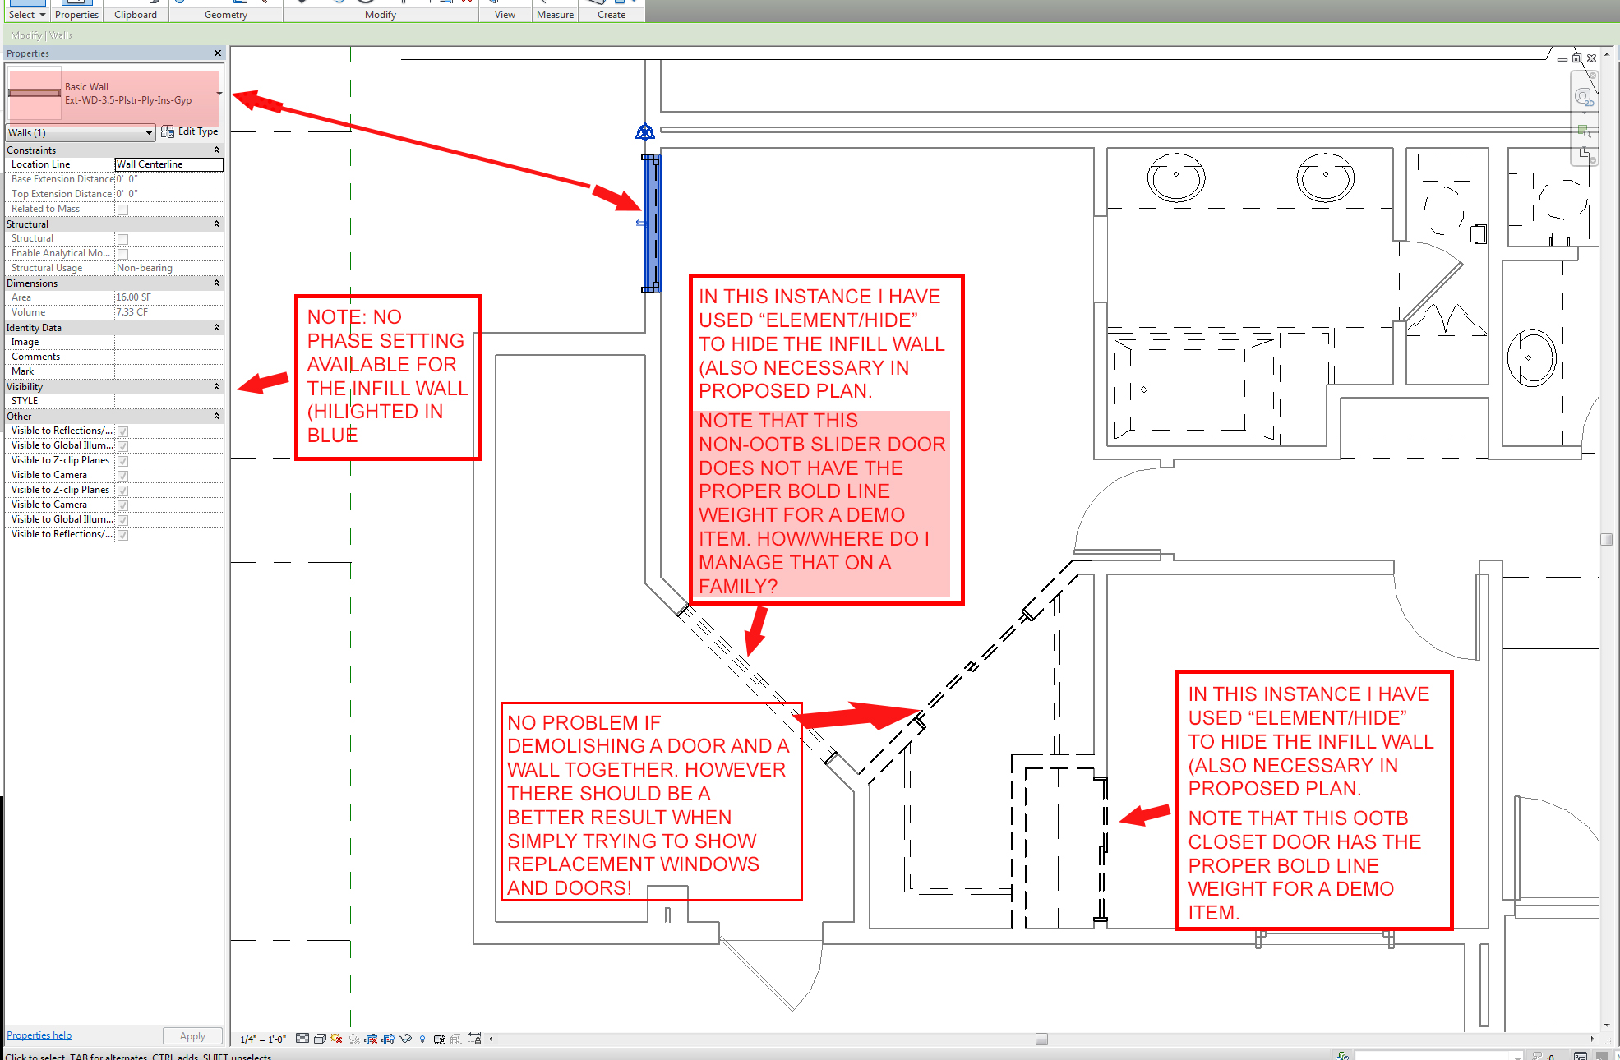Open the Properties help link
The height and width of the screenshot is (1060, 1620).
coord(39,1035)
